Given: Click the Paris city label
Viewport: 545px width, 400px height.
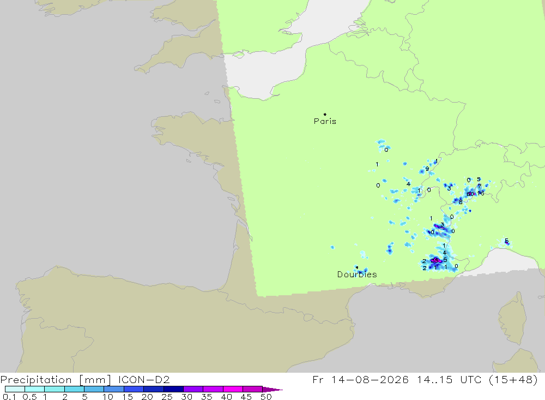Looking at the screenshot, I should pos(325,121).
